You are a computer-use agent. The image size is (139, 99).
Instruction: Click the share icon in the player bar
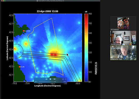(66, 79)
